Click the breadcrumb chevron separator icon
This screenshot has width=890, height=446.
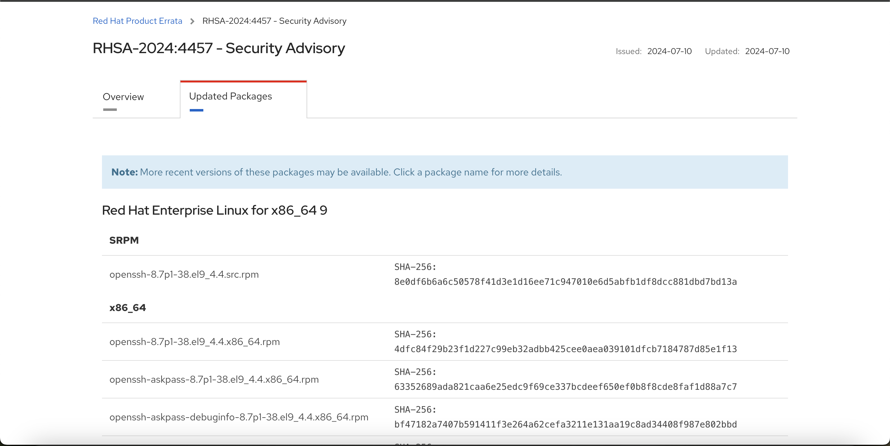193,21
